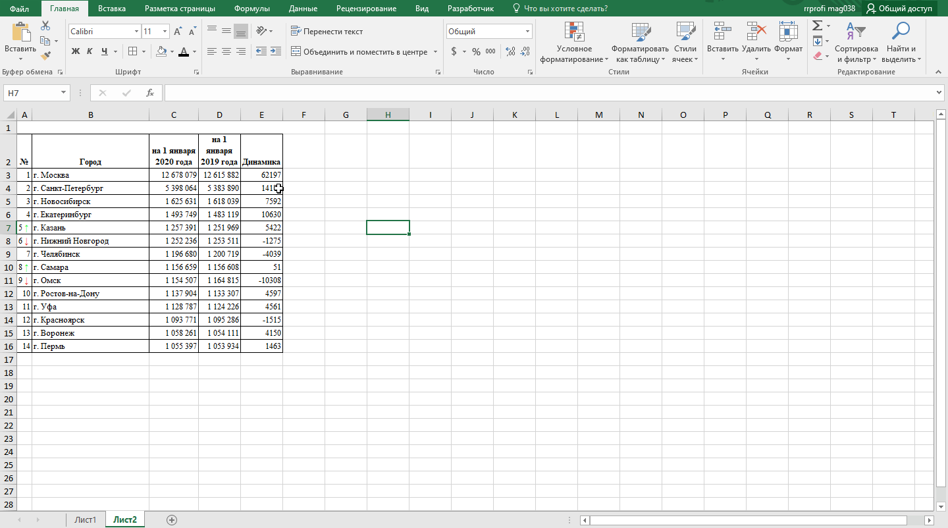Center text horizontally in cell
Image resolution: width=948 pixels, height=528 pixels.
click(x=226, y=51)
